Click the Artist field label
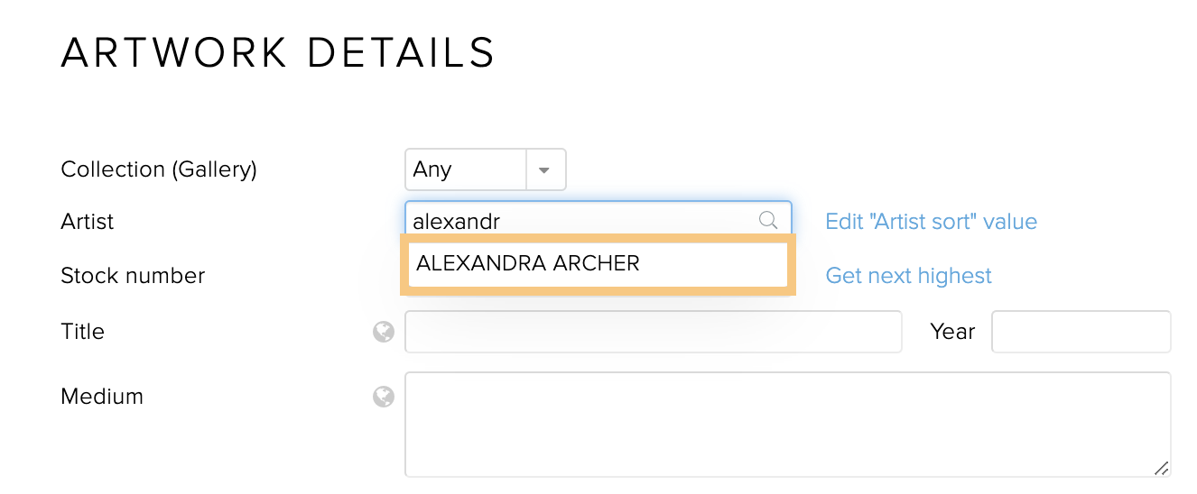Screen dimensions: 1197x494 click(88, 222)
